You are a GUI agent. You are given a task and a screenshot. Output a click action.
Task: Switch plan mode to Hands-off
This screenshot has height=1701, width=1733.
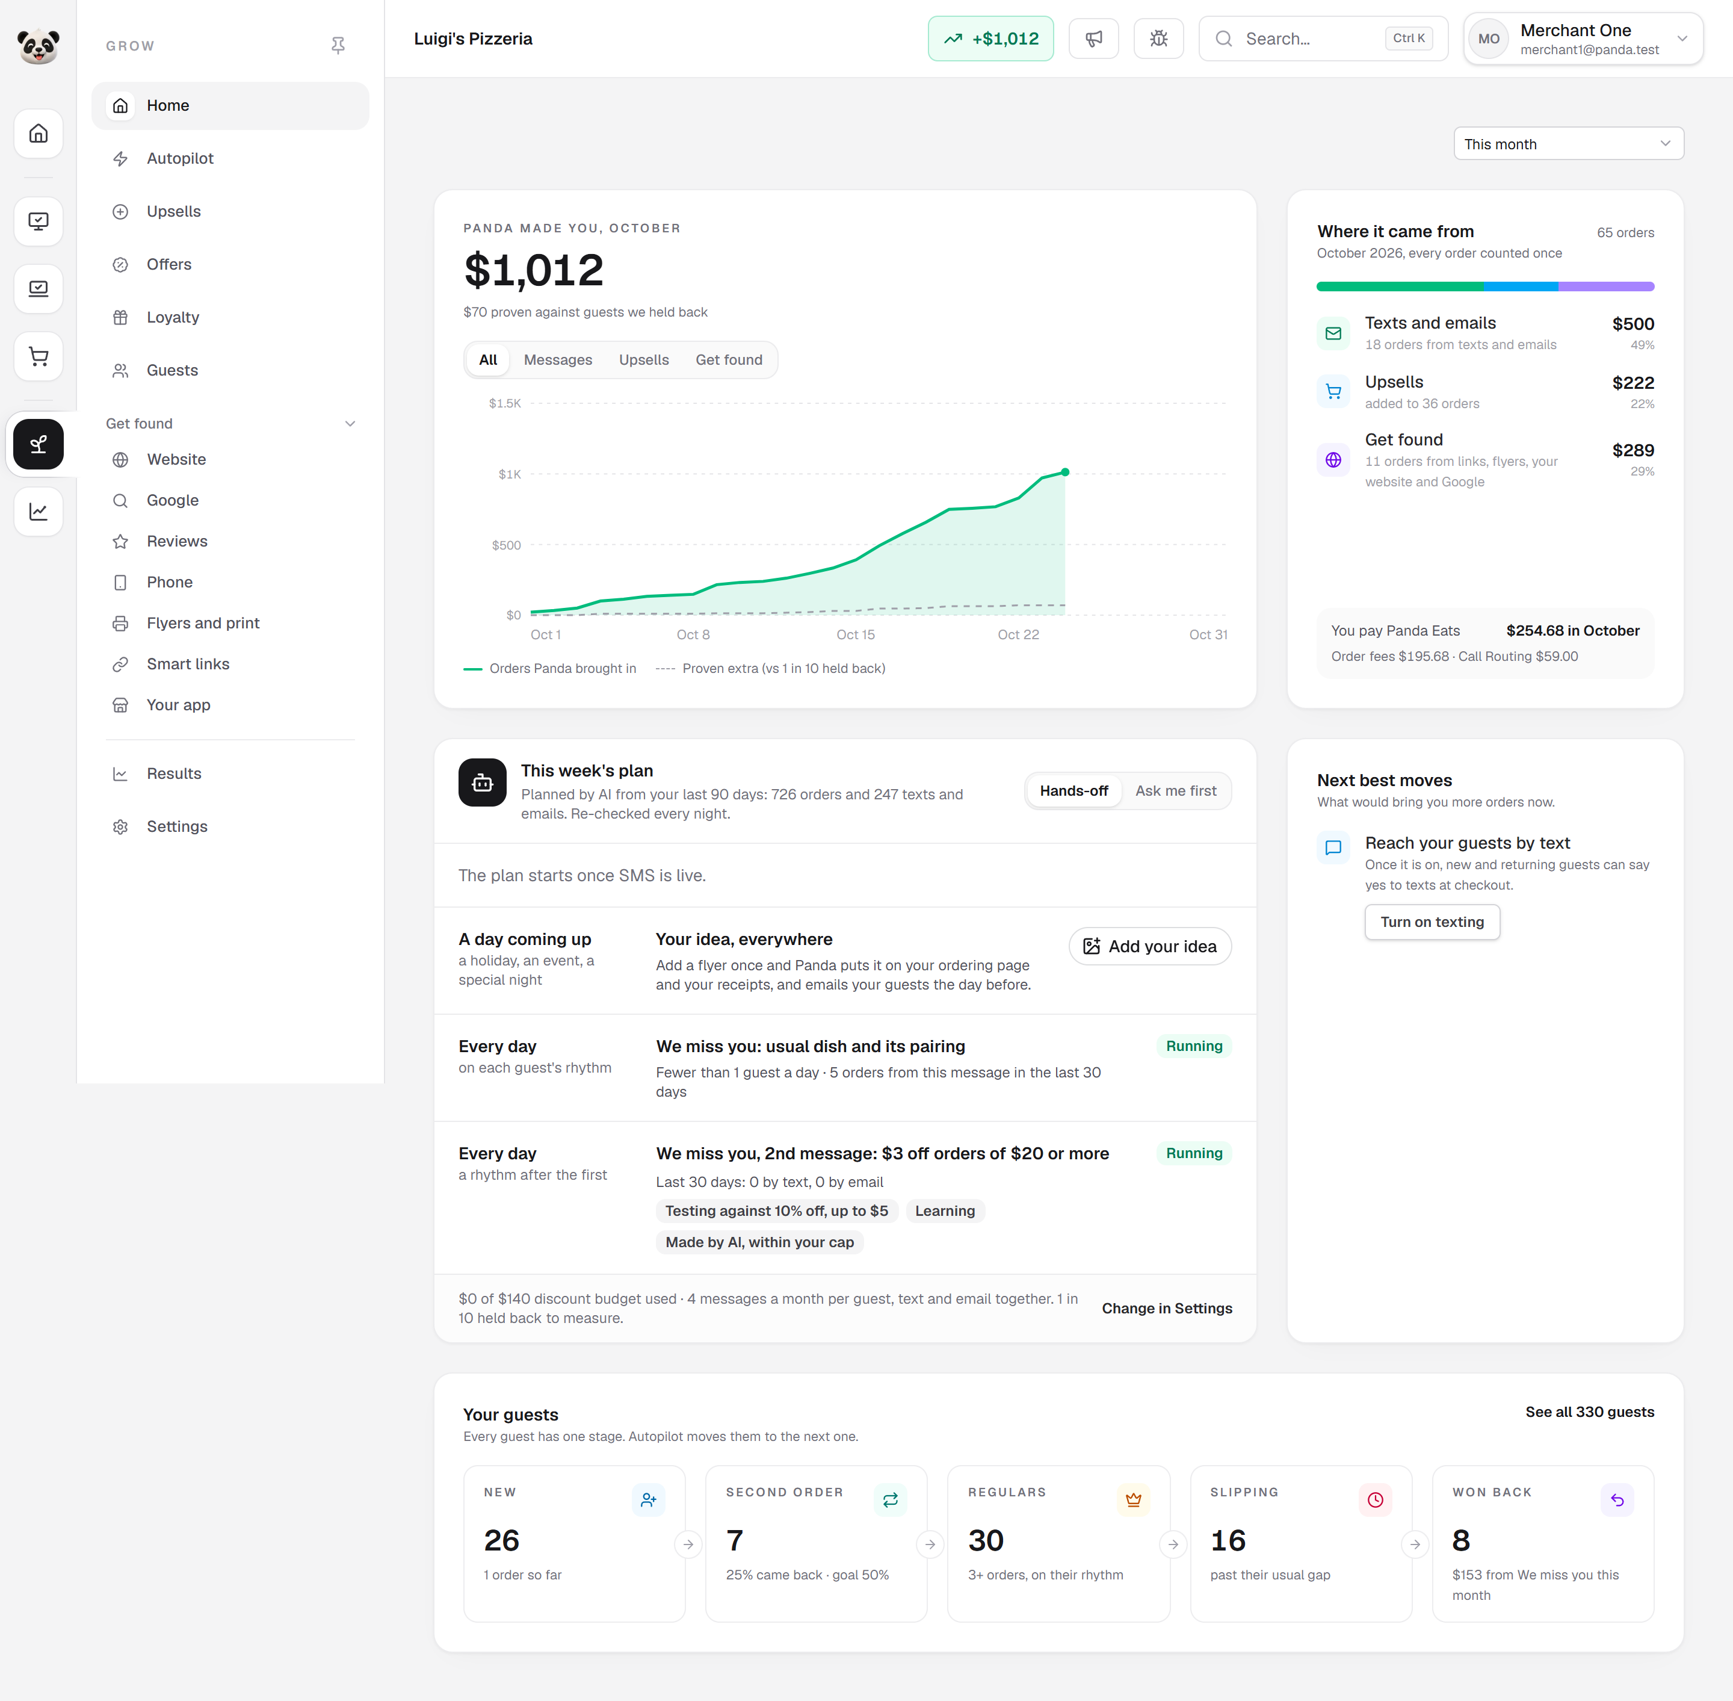tap(1073, 791)
